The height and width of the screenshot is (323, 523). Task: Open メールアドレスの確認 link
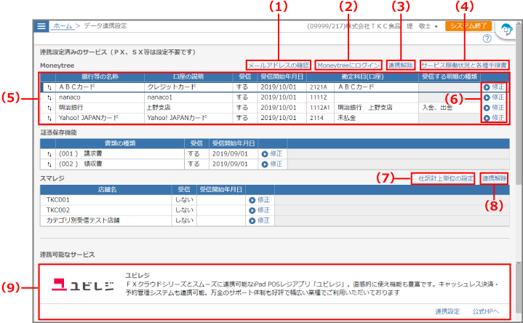coord(279,65)
